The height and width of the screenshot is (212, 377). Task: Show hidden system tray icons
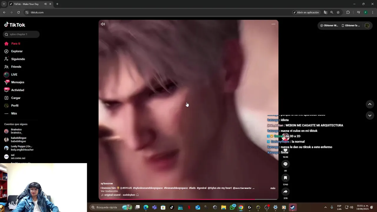tap(325, 207)
